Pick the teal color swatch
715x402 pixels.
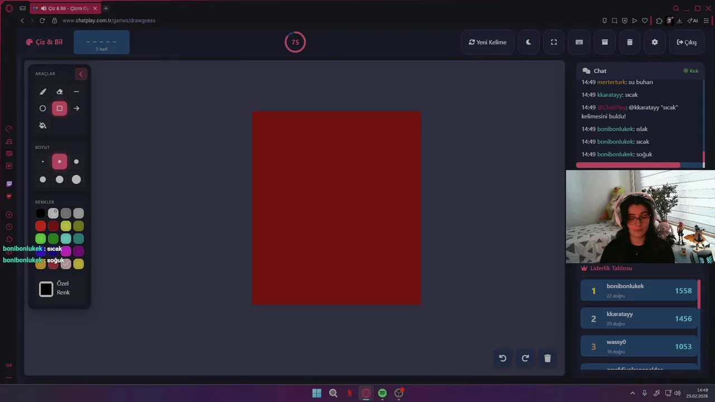[x=79, y=238]
